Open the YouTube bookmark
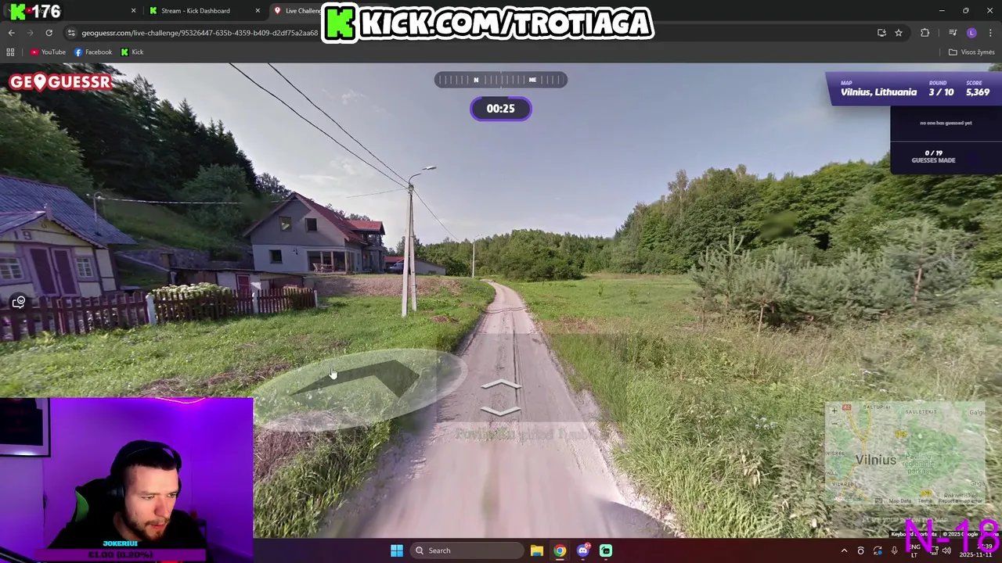 [x=48, y=52]
